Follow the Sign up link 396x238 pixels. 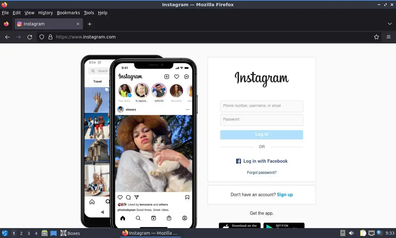285,195
